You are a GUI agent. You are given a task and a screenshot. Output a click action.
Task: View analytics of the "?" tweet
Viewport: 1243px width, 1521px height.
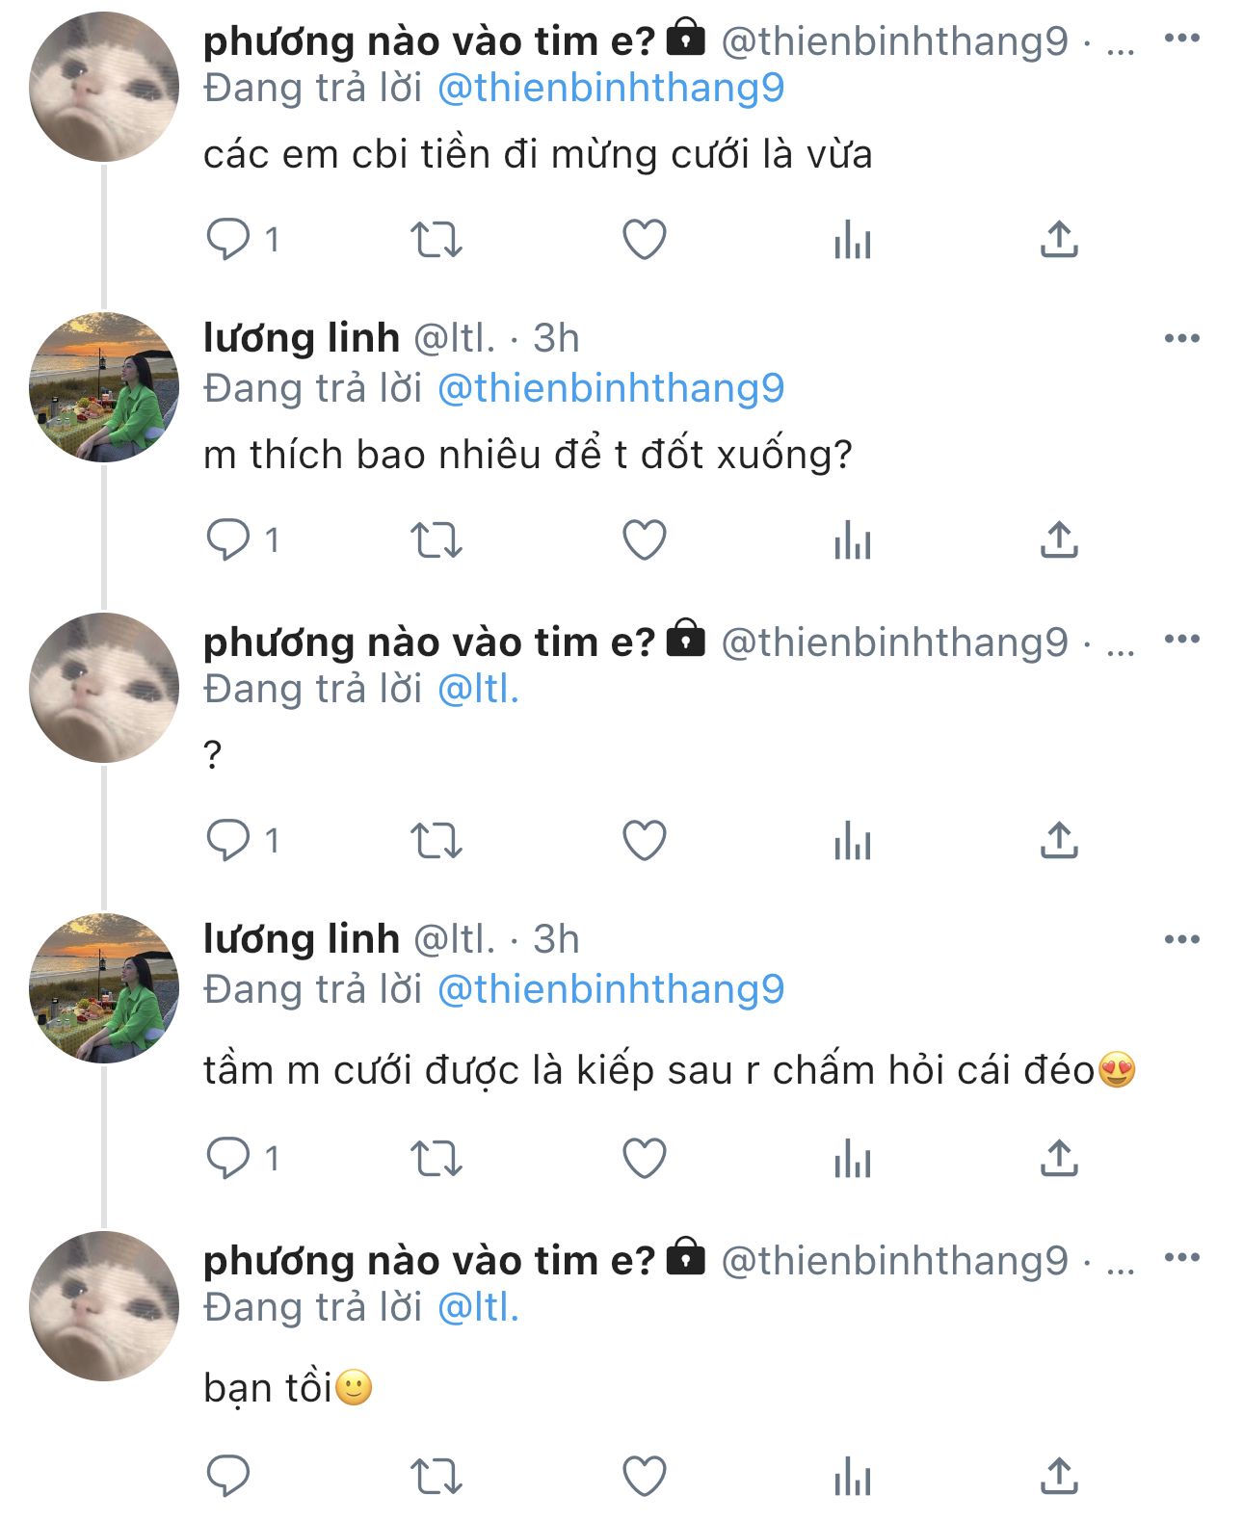(853, 841)
